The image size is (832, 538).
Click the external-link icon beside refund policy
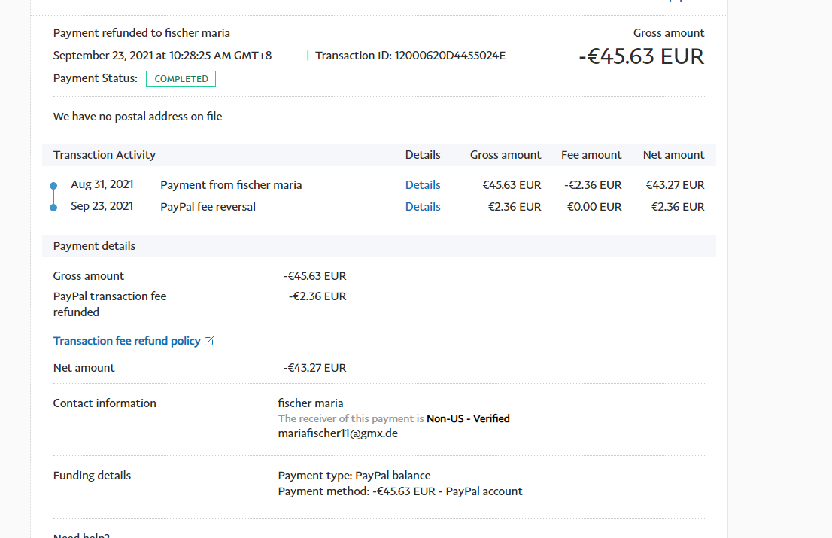[x=210, y=341]
